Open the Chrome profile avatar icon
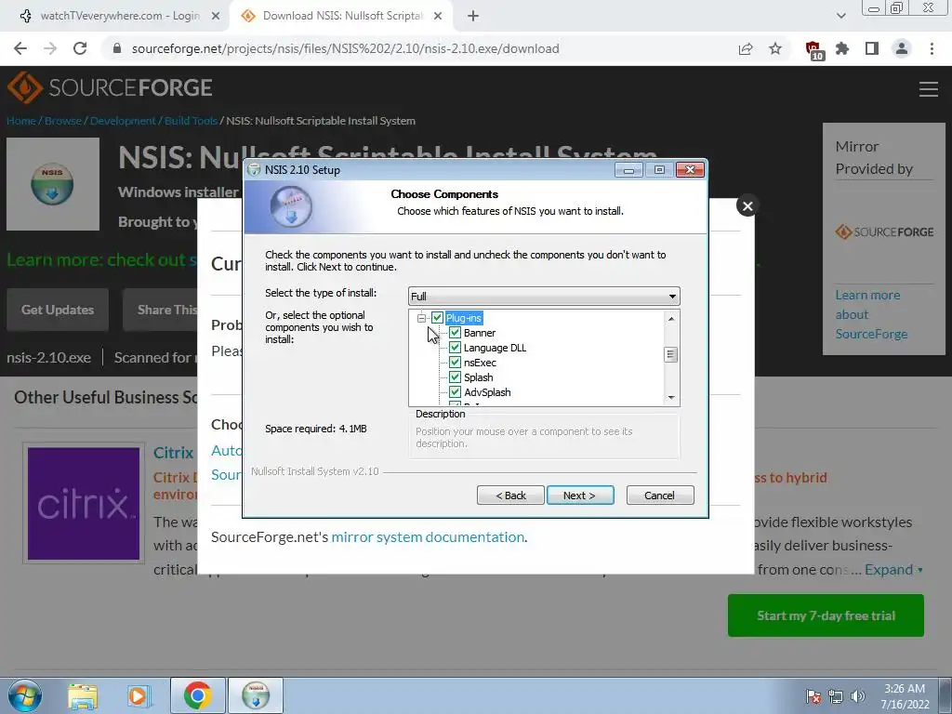Viewport: 952px width, 714px height. click(x=902, y=48)
